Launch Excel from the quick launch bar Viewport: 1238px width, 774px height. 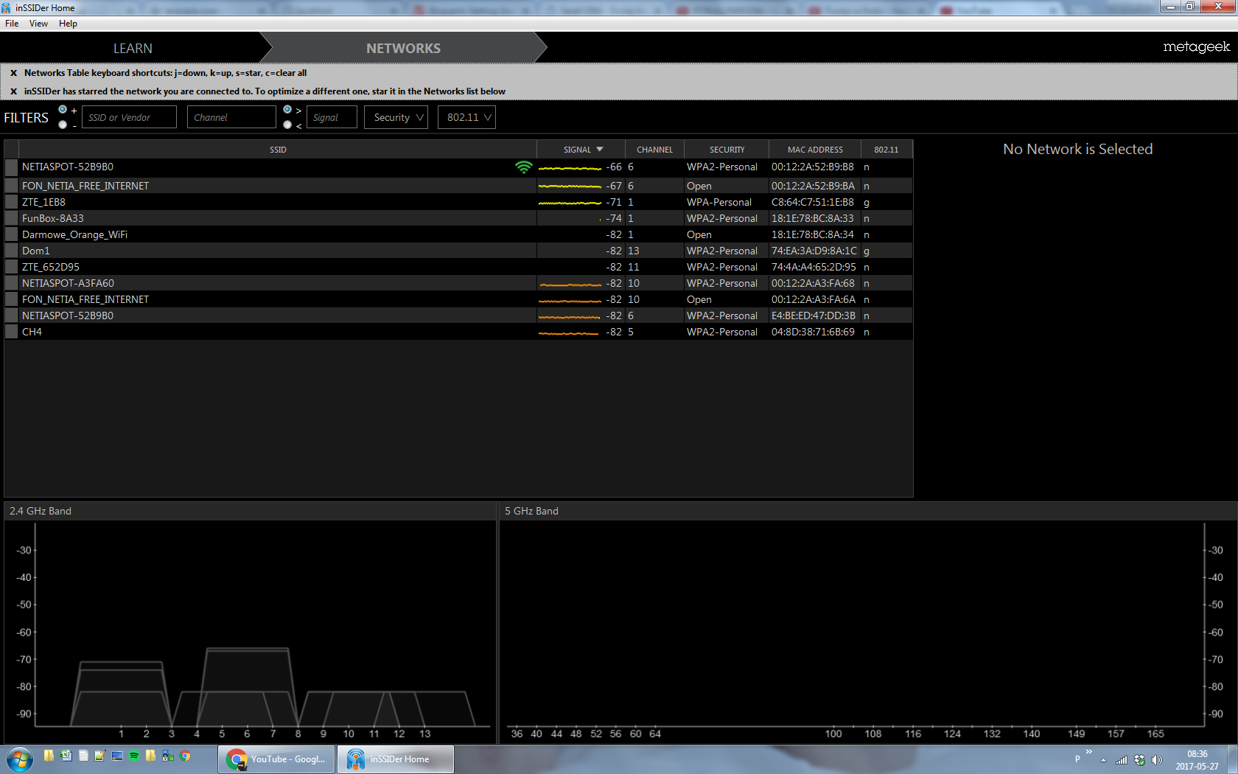(x=66, y=756)
